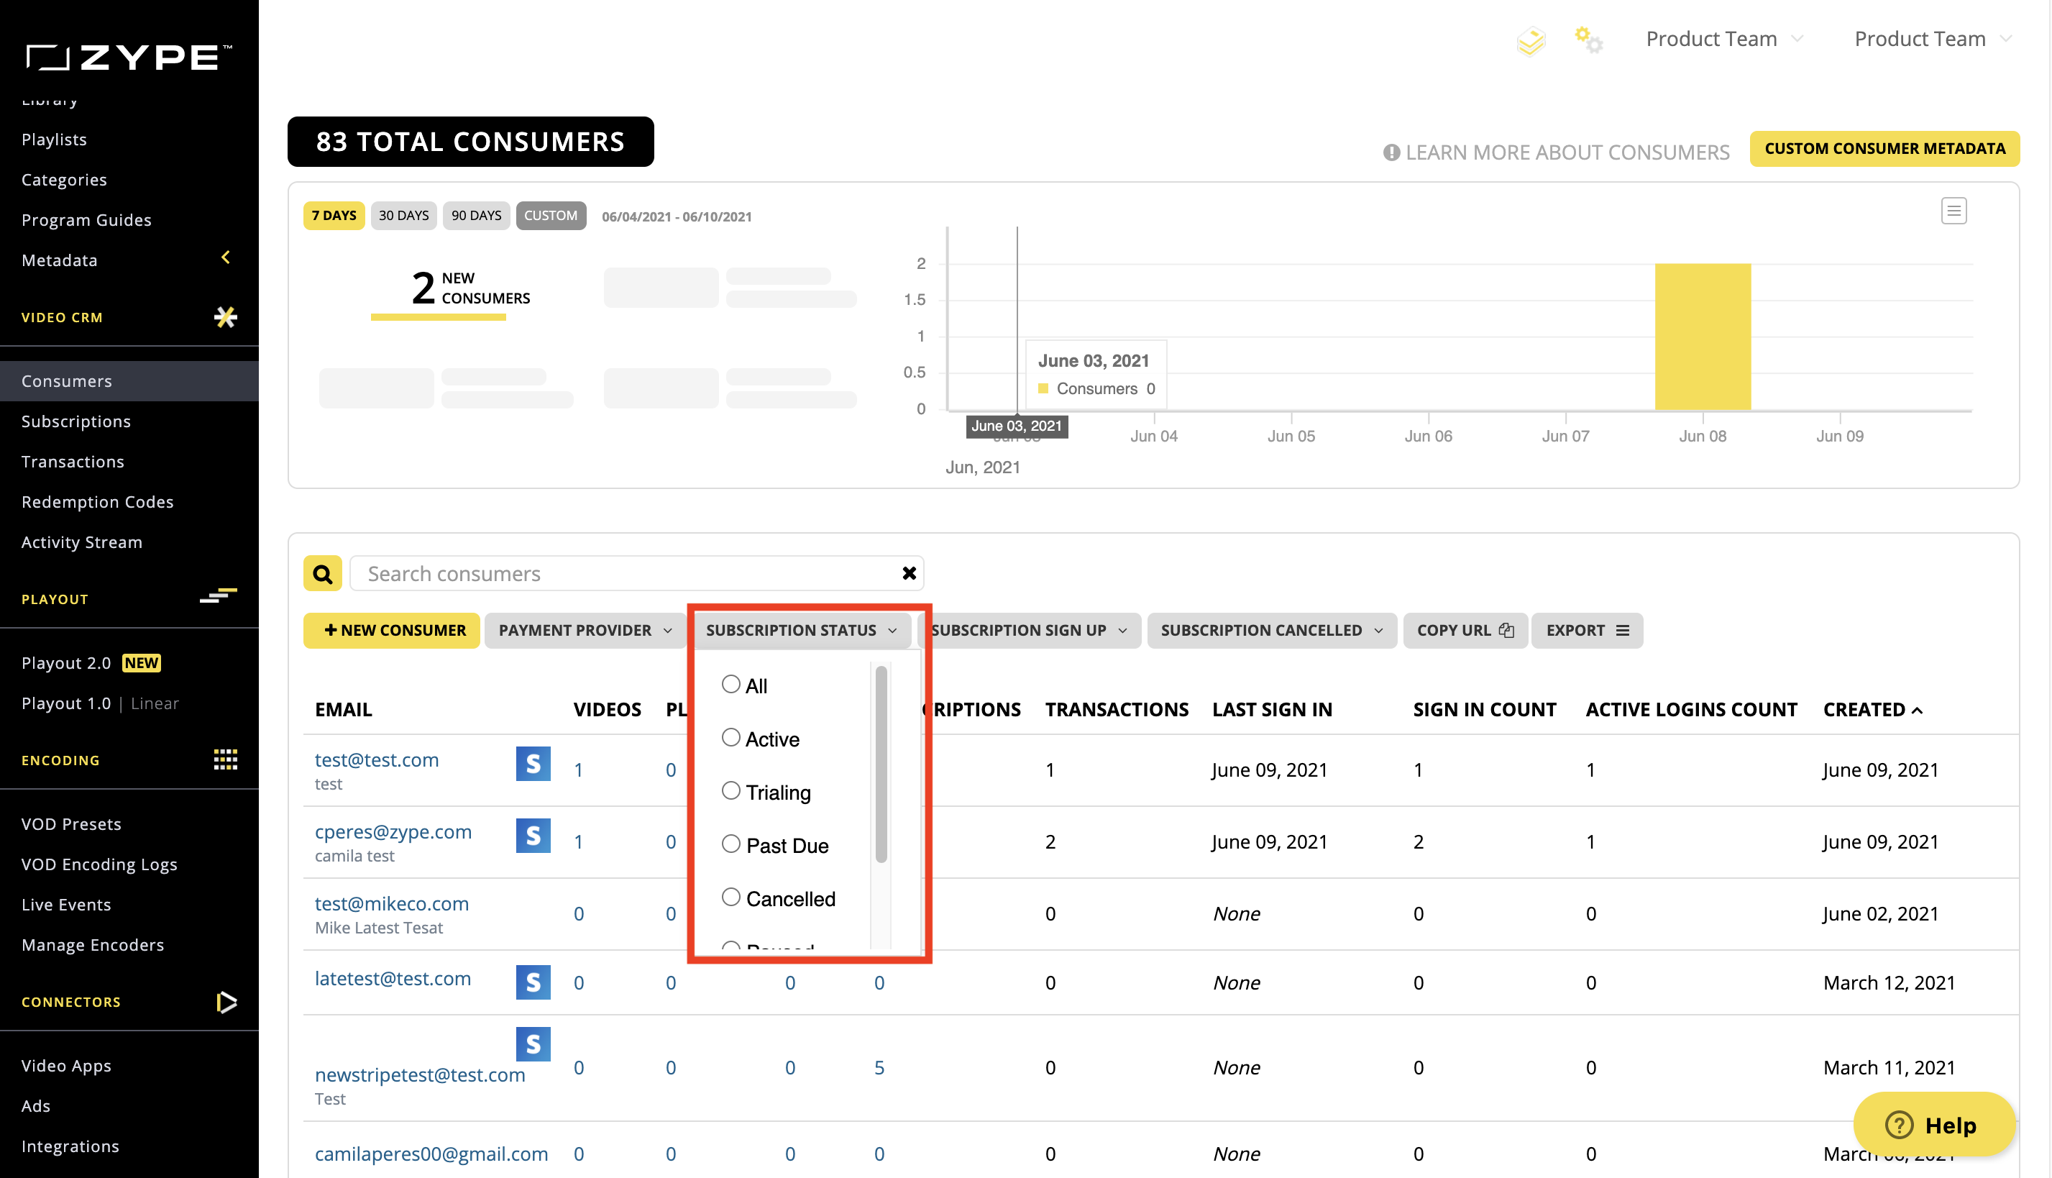Click the New Consumer button
The image size is (2052, 1178).
click(x=391, y=630)
